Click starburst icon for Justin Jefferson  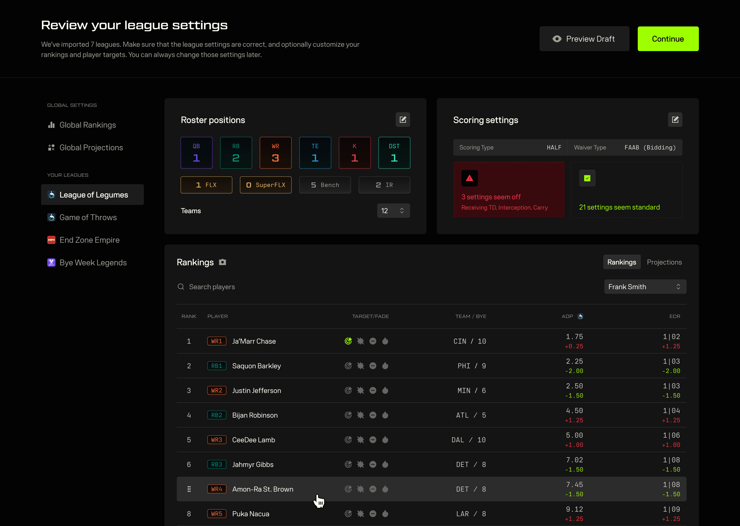pyautogui.click(x=360, y=390)
